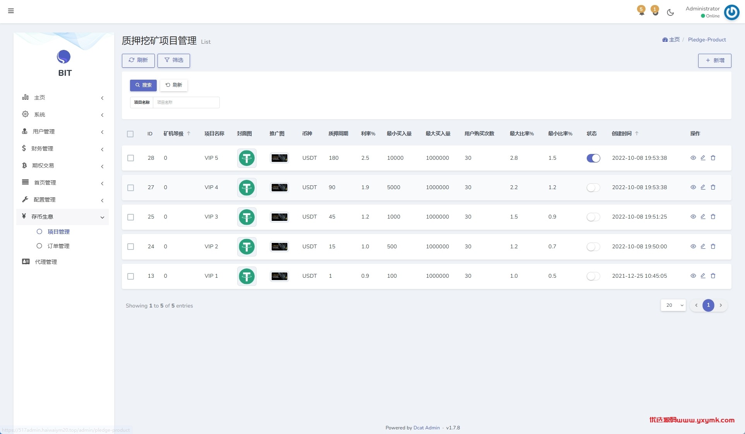Sort by 创建时间 arrow icon
Image resolution: width=745 pixels, height=434 pixels.
[x=637, y=133]
